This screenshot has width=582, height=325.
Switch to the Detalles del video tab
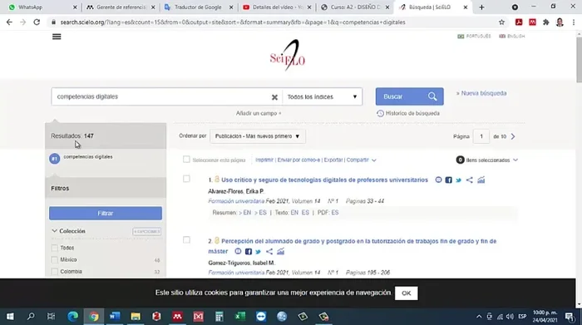(277, 7)
